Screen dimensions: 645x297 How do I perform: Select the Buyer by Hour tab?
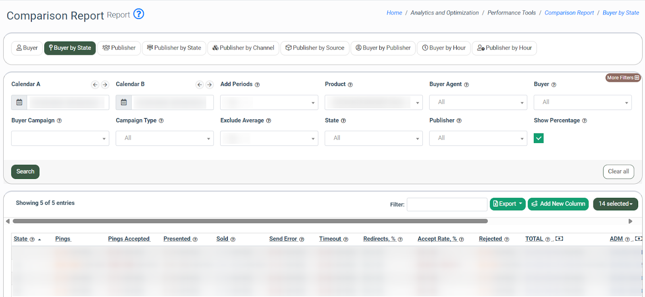[x=443, y=48]
